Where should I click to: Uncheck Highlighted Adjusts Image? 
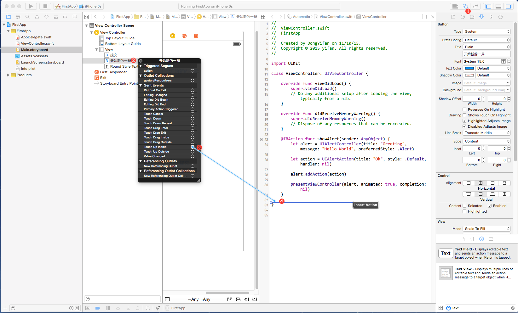(464, 121)
